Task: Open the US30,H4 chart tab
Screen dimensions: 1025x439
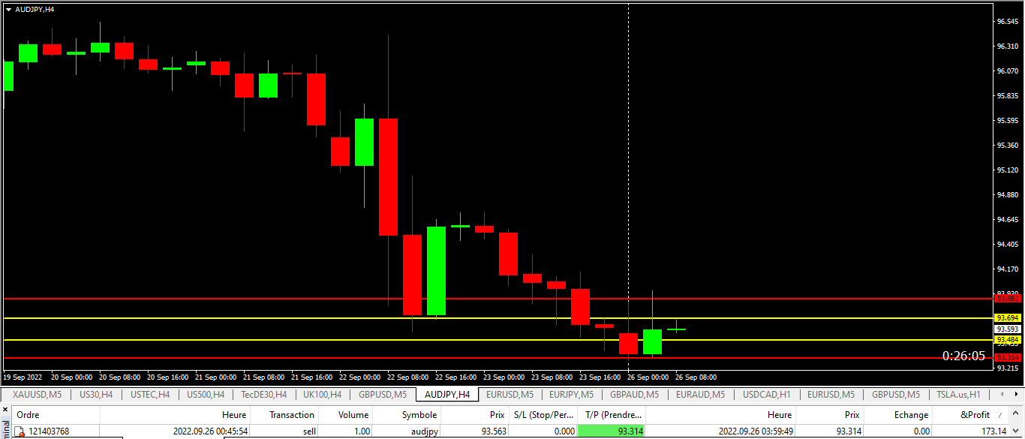Action: pyautogui.click(x=96, y=394)
